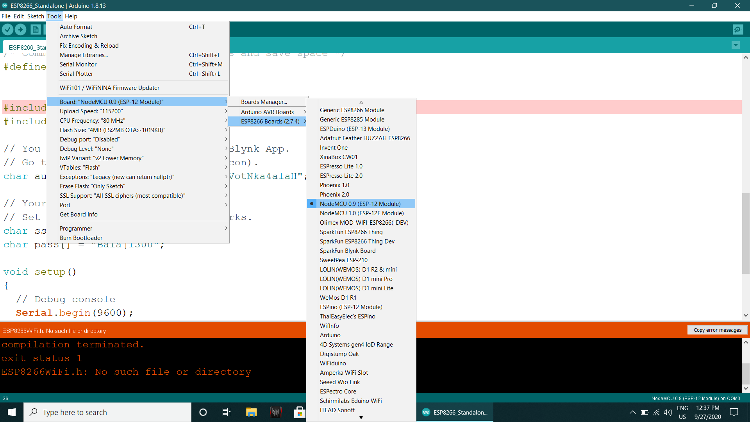Select the checked NodeMCU 0.9 board
750x422 pixels.
361,204
